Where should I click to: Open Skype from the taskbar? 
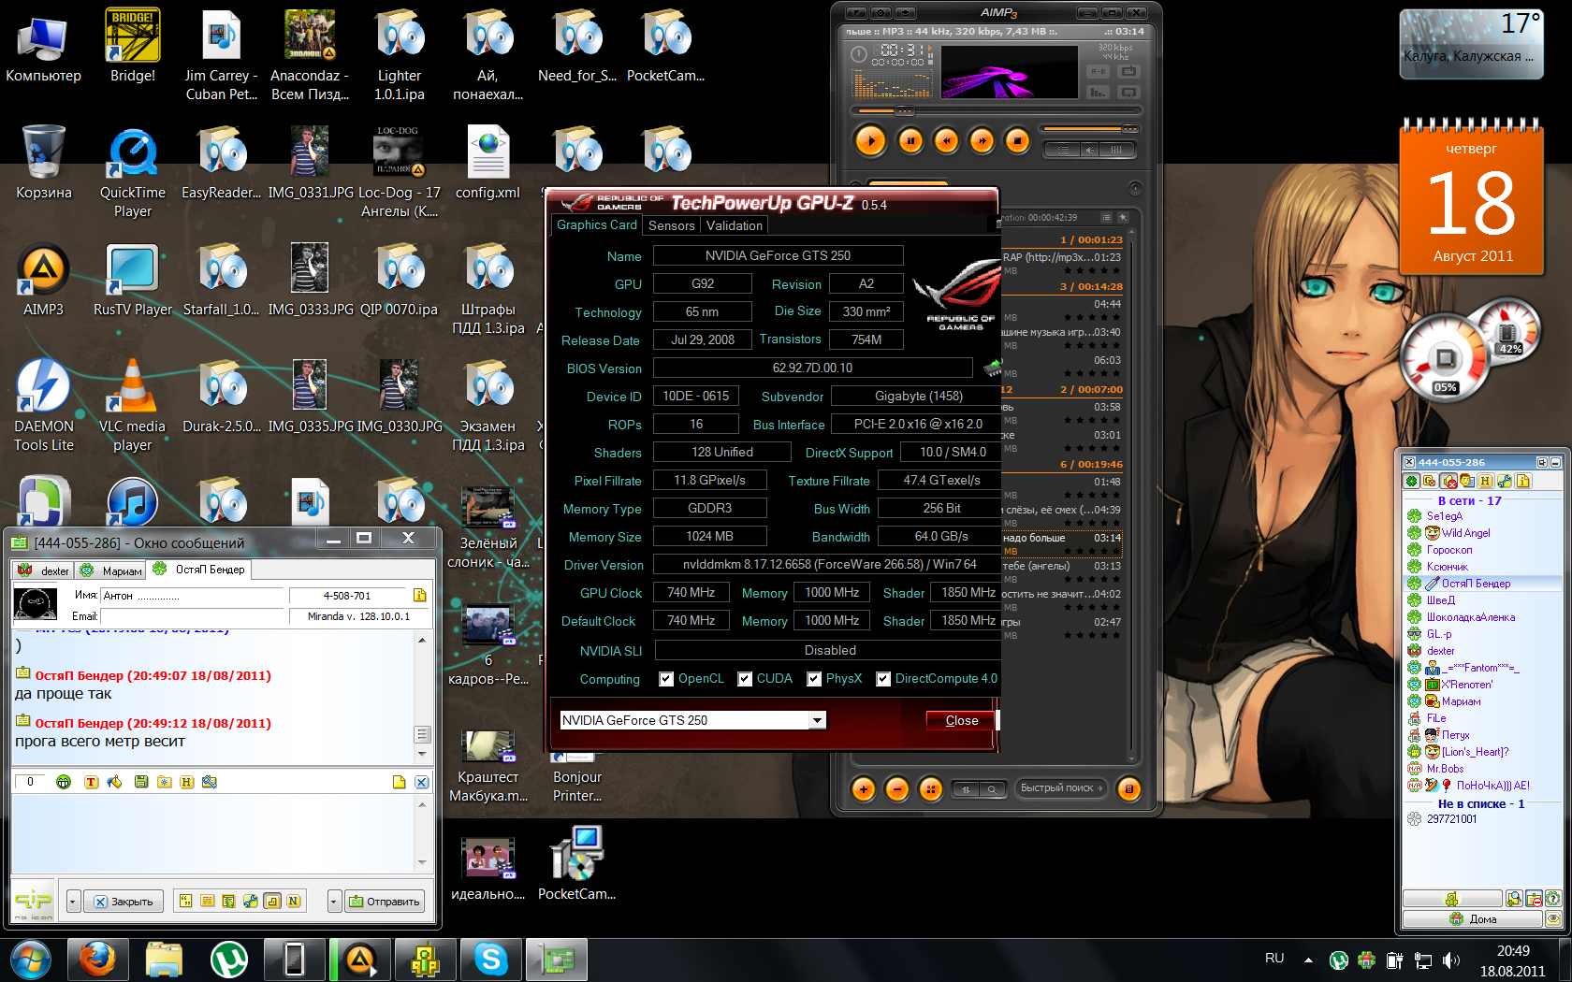tap(490, 960)
